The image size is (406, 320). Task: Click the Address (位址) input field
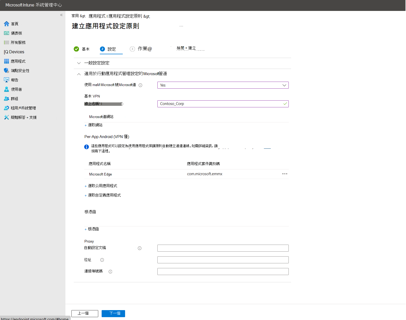(x=223, y=260)
